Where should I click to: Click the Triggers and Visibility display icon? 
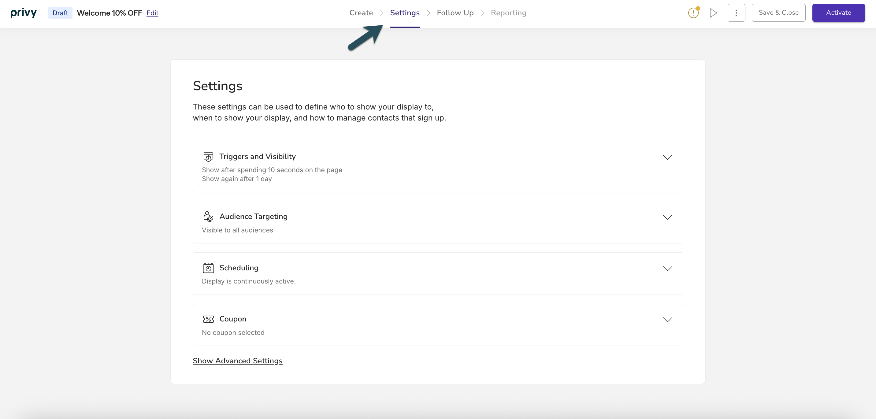(x=208, y=157)
